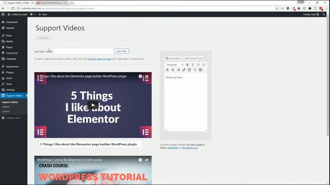Play the Elementor video
This screenshot has width=330, height=185.
93,105
